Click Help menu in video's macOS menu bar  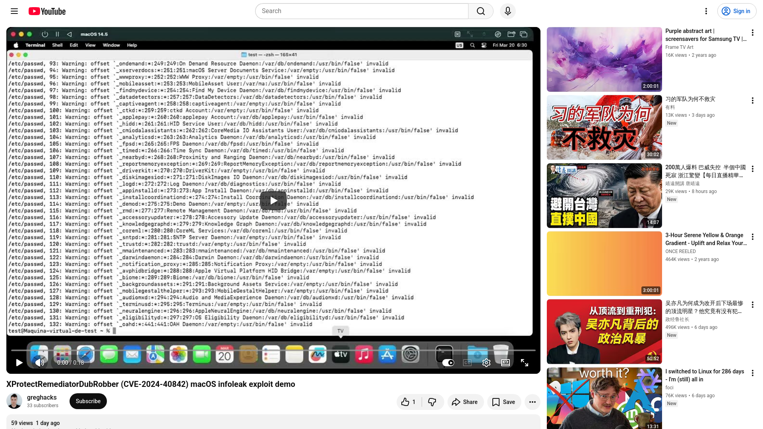tap(132, 45)
